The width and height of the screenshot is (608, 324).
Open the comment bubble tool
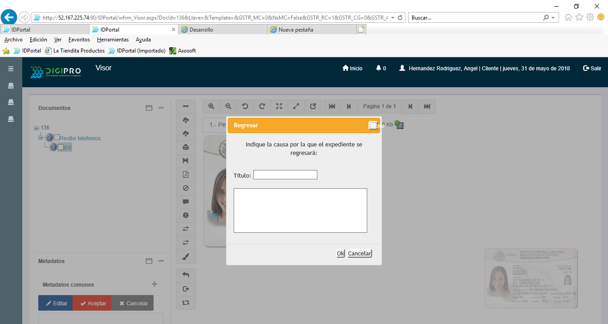click(186, 202)
